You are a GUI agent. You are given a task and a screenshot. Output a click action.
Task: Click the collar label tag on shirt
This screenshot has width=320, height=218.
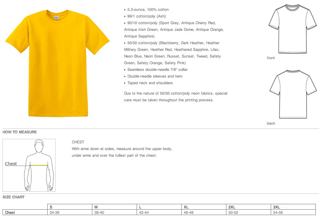pyautogui.click(x=56, y=18)
